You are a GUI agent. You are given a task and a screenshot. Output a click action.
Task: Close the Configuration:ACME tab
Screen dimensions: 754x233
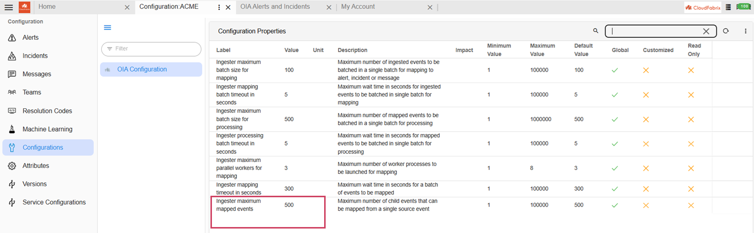tap(228, 7)
